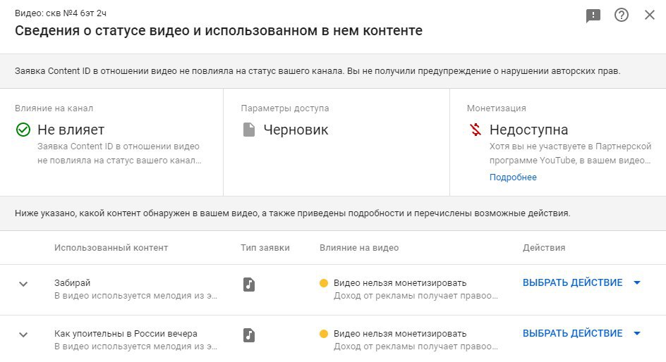Viewport: 666px width, 362px height.
Task: Click Видео нельзя монетизировать in Забирай row
Action: coord(400,282)
